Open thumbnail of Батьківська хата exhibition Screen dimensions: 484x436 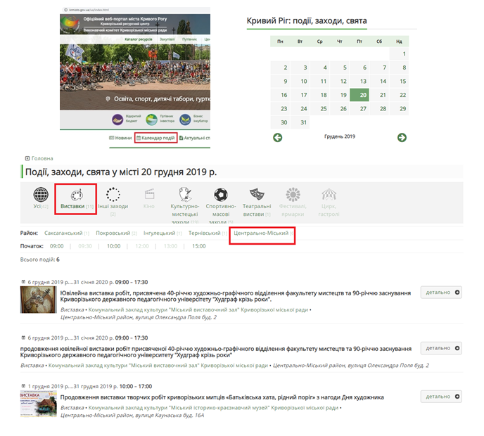39,404
